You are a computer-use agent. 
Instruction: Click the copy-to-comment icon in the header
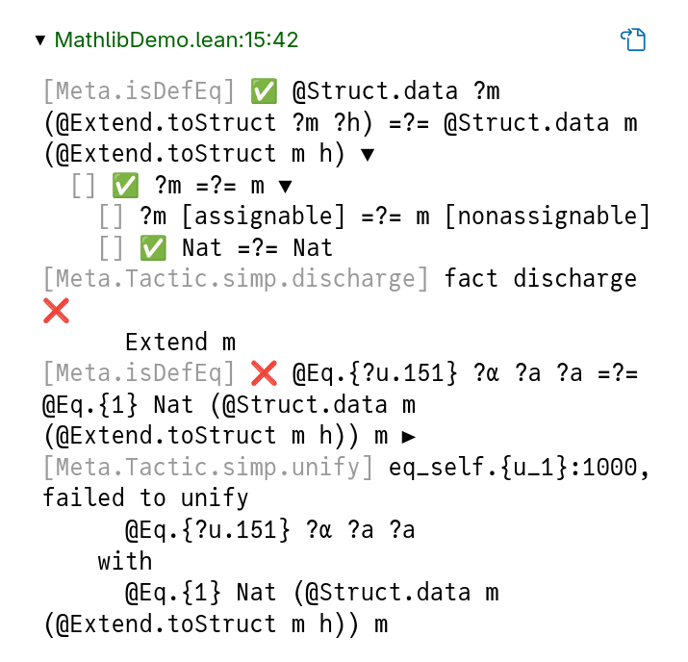click(x=632, y=39)
